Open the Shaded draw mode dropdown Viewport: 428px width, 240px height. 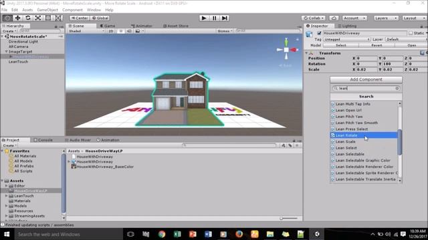coord(86,31)
